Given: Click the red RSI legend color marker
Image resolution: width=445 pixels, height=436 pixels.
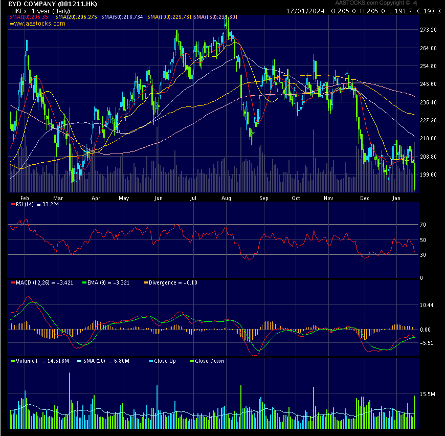Looking at the screenshot, I should [x=12, y=204].
